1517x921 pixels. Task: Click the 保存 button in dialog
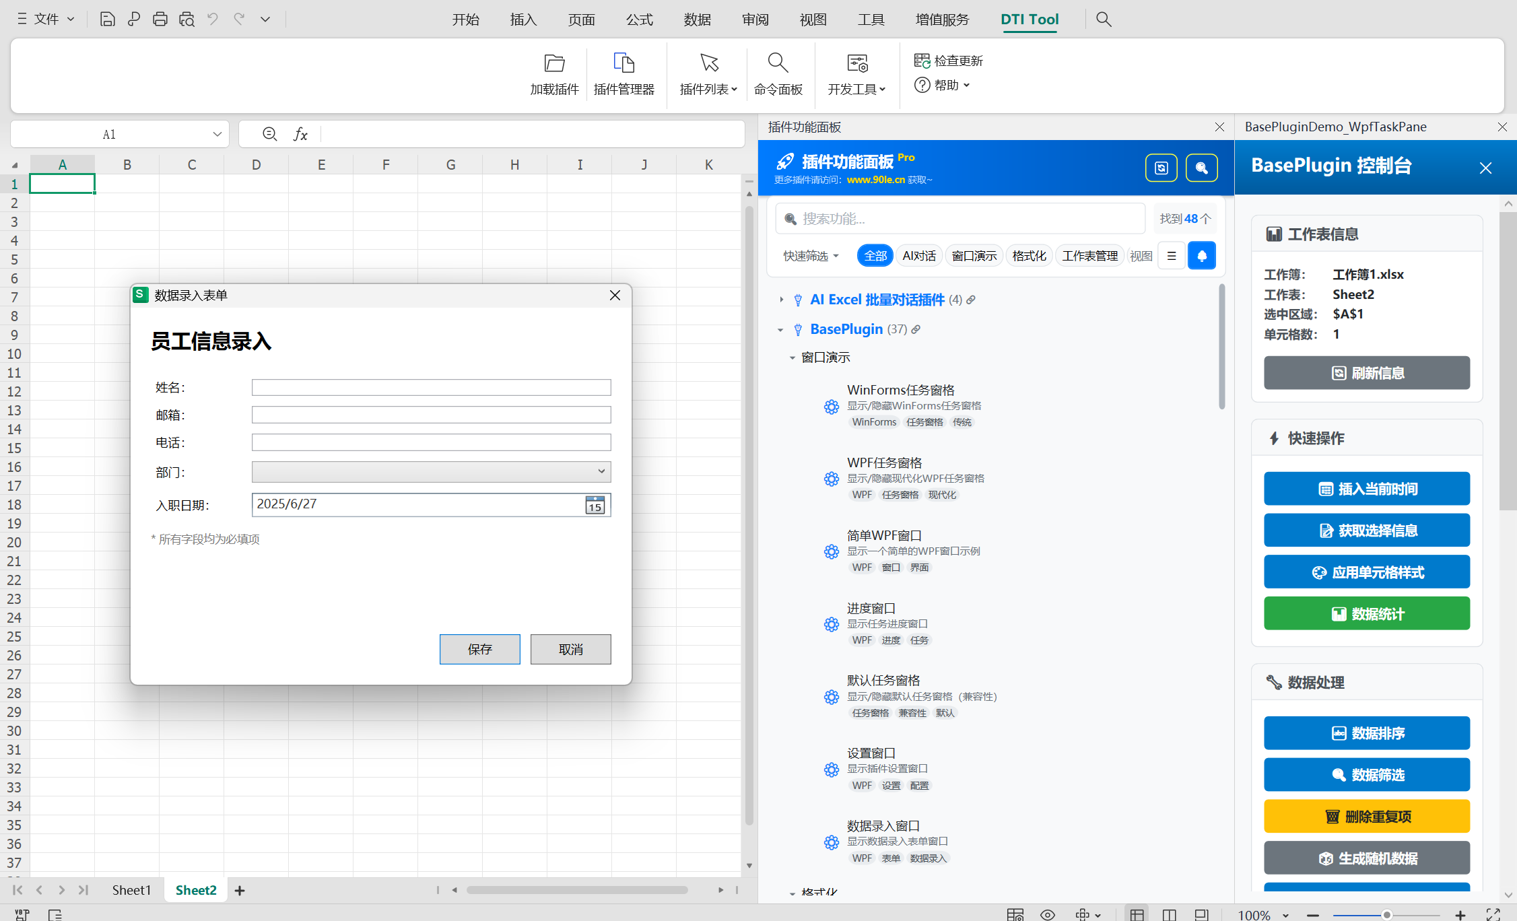coord(479,649)
